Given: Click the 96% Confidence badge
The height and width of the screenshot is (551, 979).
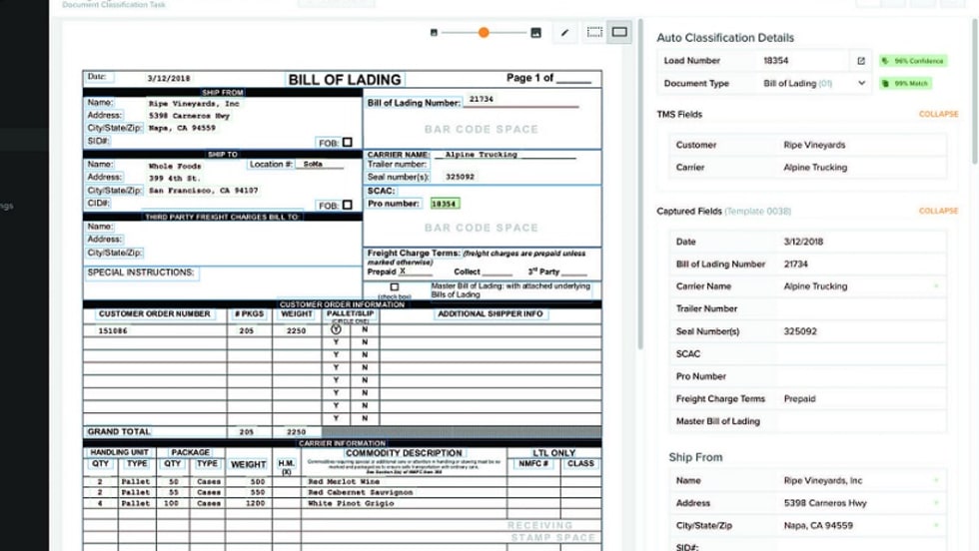Looking at the screenshot, I should point(912,61).
